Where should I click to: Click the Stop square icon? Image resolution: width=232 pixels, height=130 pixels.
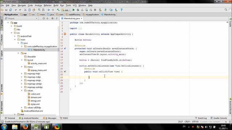pos(95,10)
